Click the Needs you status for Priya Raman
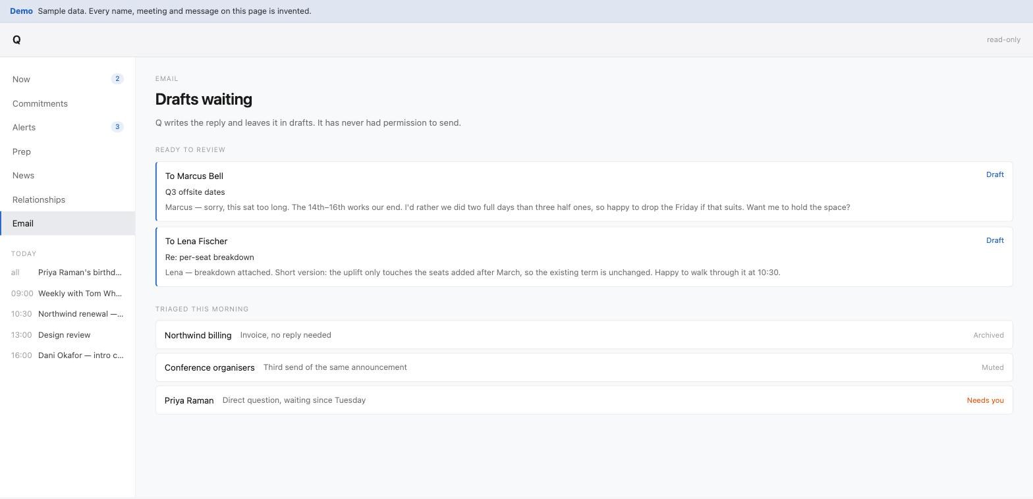The image size is (1033, 499). [x=985, y=400]
